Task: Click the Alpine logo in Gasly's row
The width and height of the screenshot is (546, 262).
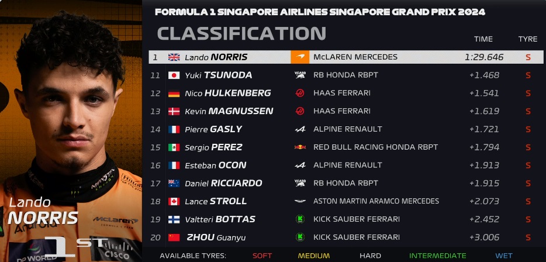Action: (300, 129)
